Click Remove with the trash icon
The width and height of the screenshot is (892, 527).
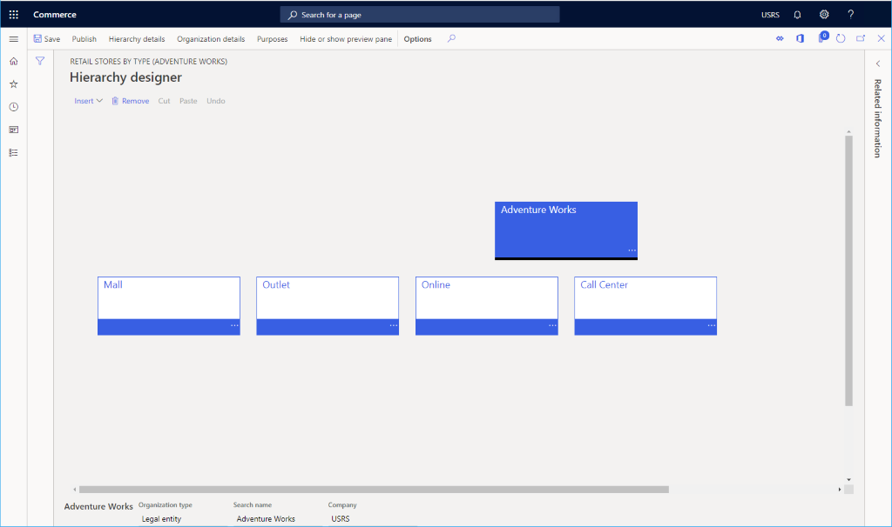[131, 101]
